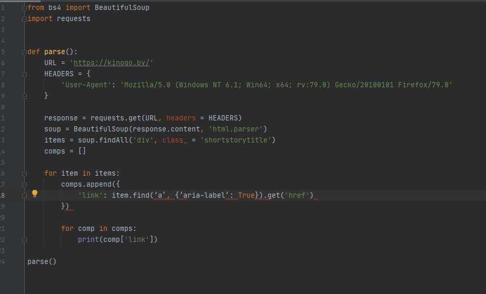Click 'for comp in comps:' line
This screenshot has height=294, width=486.
[x=99, y=228]
